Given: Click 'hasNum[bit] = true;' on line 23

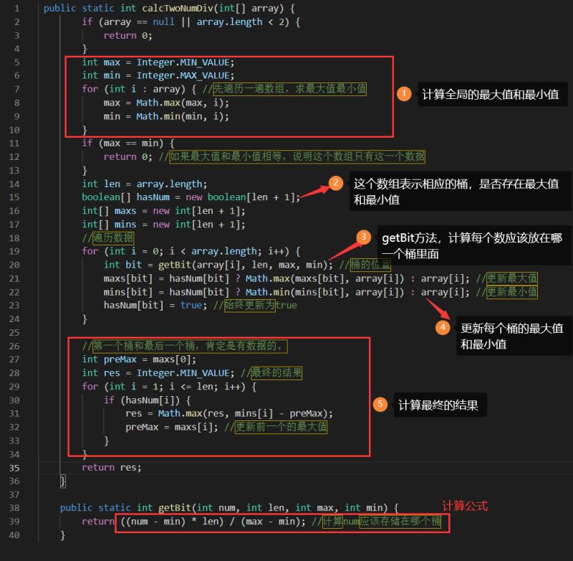Looking at the screenshot, I should tap(155, 305).
